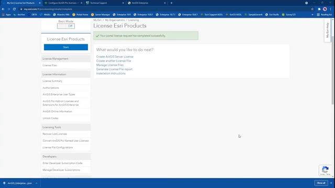Open the Survey123 bookmark
335x188 pixels.
click(x=288, y=15)
